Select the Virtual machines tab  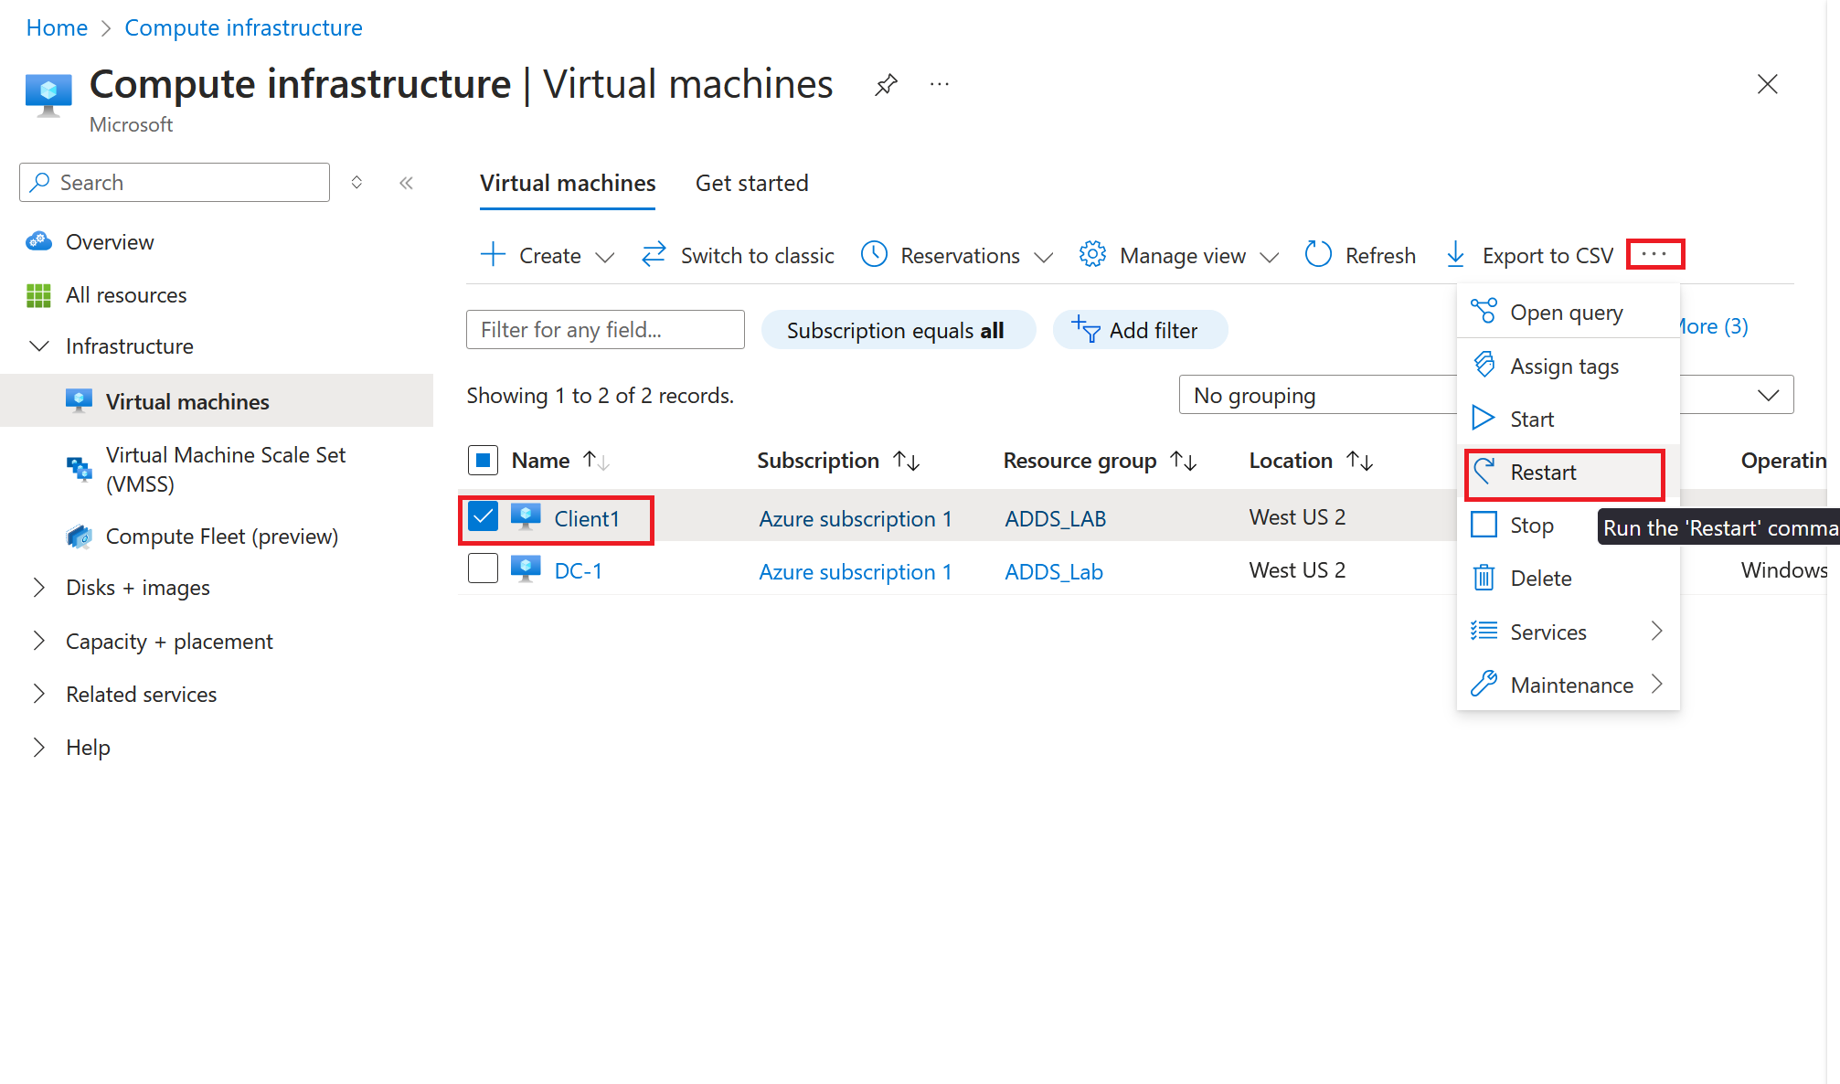point(568,184)
